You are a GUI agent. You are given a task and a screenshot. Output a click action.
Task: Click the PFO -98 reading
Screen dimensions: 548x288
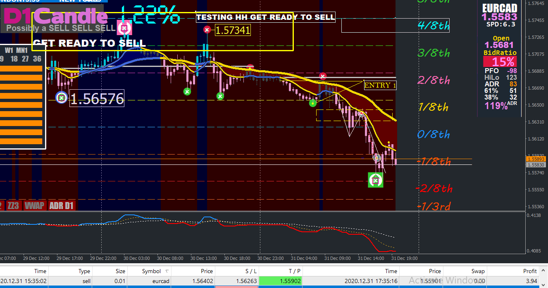tap(500, 71)
